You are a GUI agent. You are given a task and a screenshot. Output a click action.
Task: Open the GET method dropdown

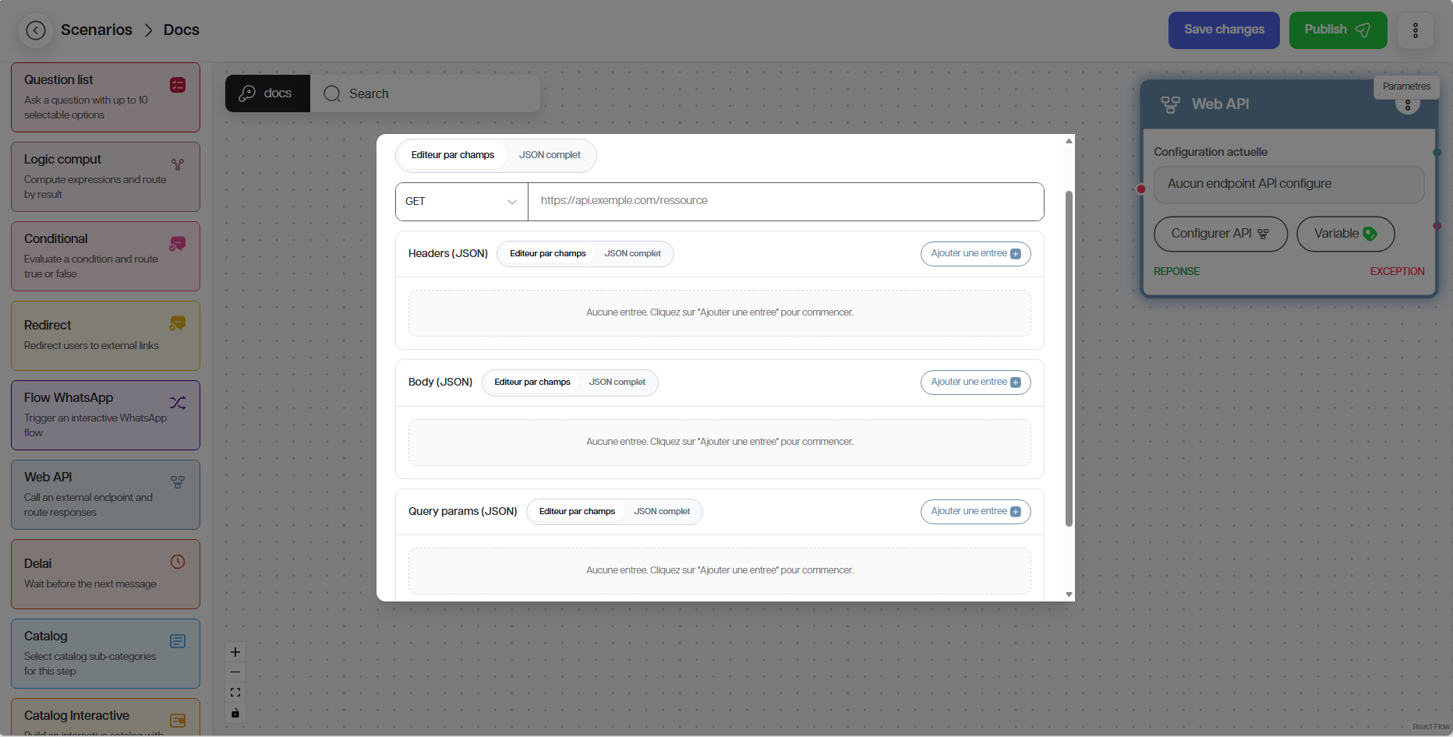(x=461, y=202)
